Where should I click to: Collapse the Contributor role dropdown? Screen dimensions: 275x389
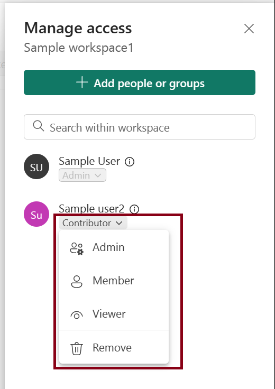pos(93,223)
